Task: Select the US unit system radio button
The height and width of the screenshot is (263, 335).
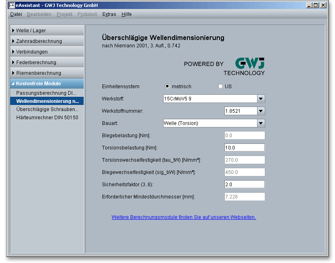Action: pyautogui.click(x=220, y=87)
